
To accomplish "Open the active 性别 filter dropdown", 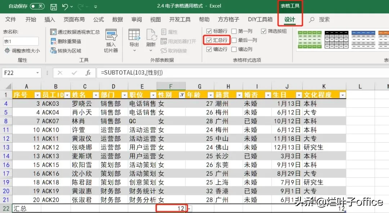I will click(x=182, y=95).
